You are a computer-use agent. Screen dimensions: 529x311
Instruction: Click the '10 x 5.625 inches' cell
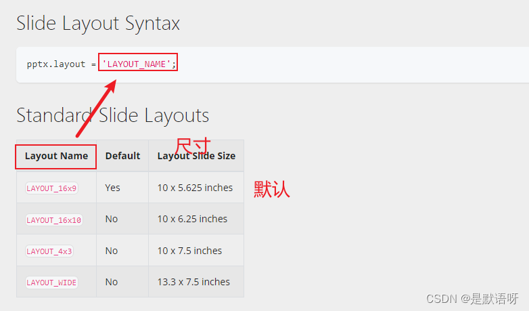[x=195, y=188]
